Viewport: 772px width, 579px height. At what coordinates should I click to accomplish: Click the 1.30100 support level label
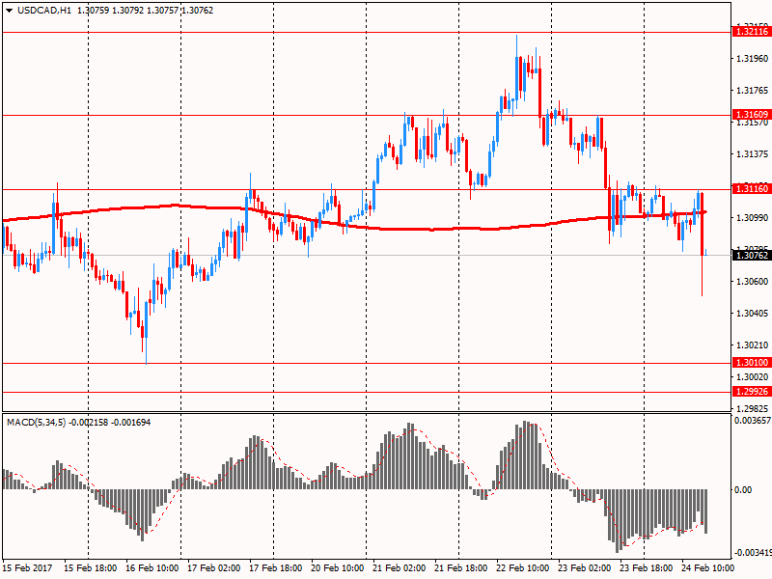point(751,364)
